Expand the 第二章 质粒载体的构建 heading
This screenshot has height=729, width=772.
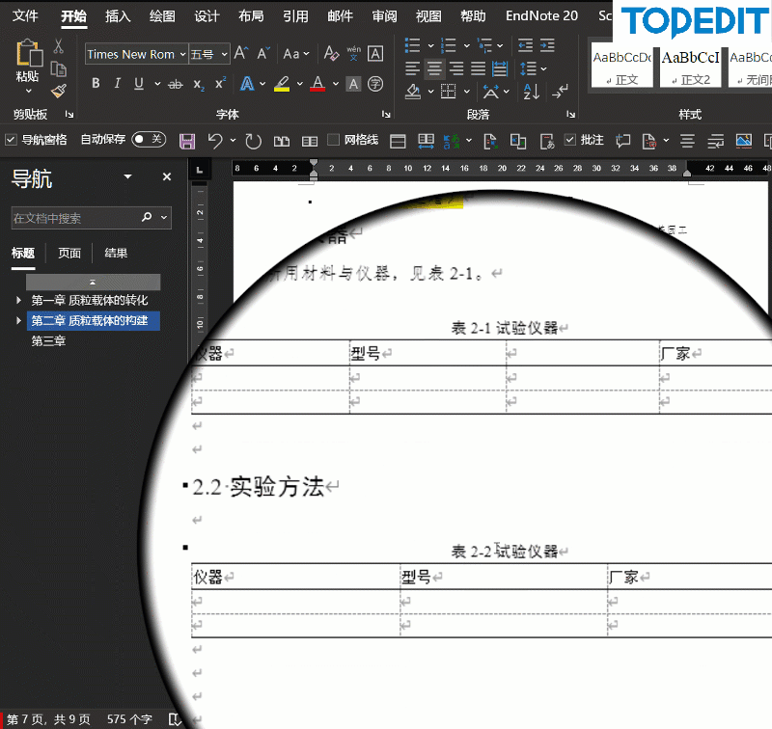click(x=18, y=321)
